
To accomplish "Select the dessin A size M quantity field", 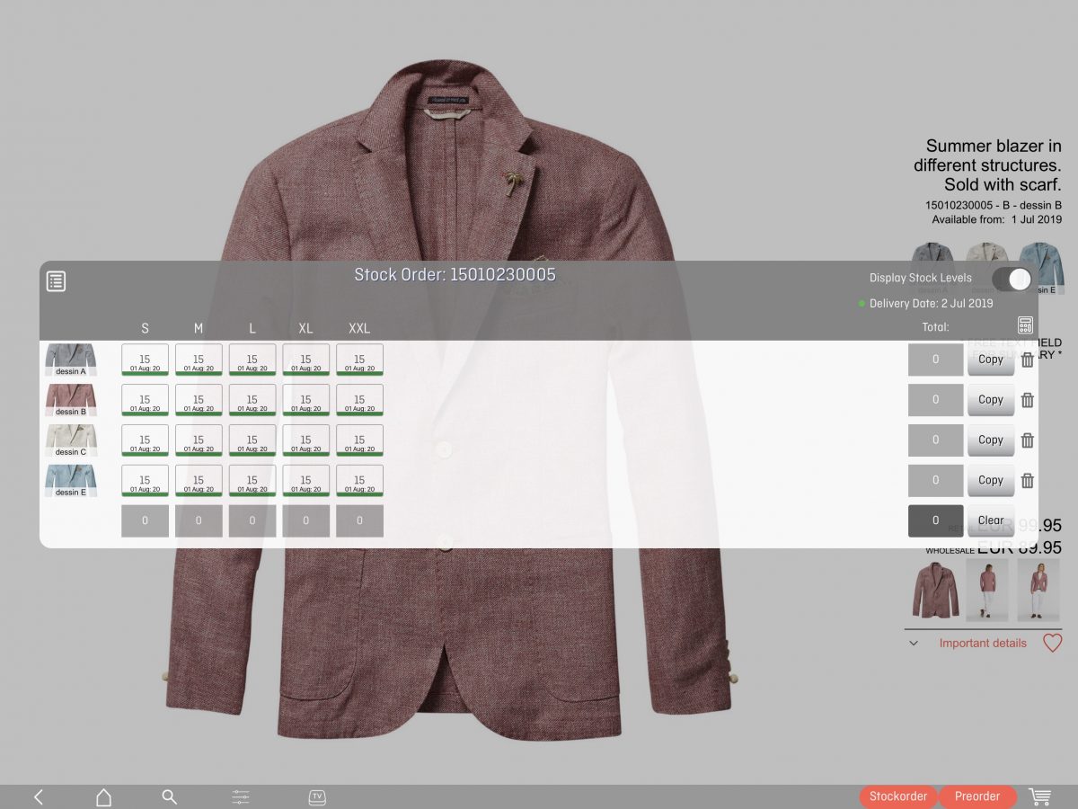I will click(199, 360).
